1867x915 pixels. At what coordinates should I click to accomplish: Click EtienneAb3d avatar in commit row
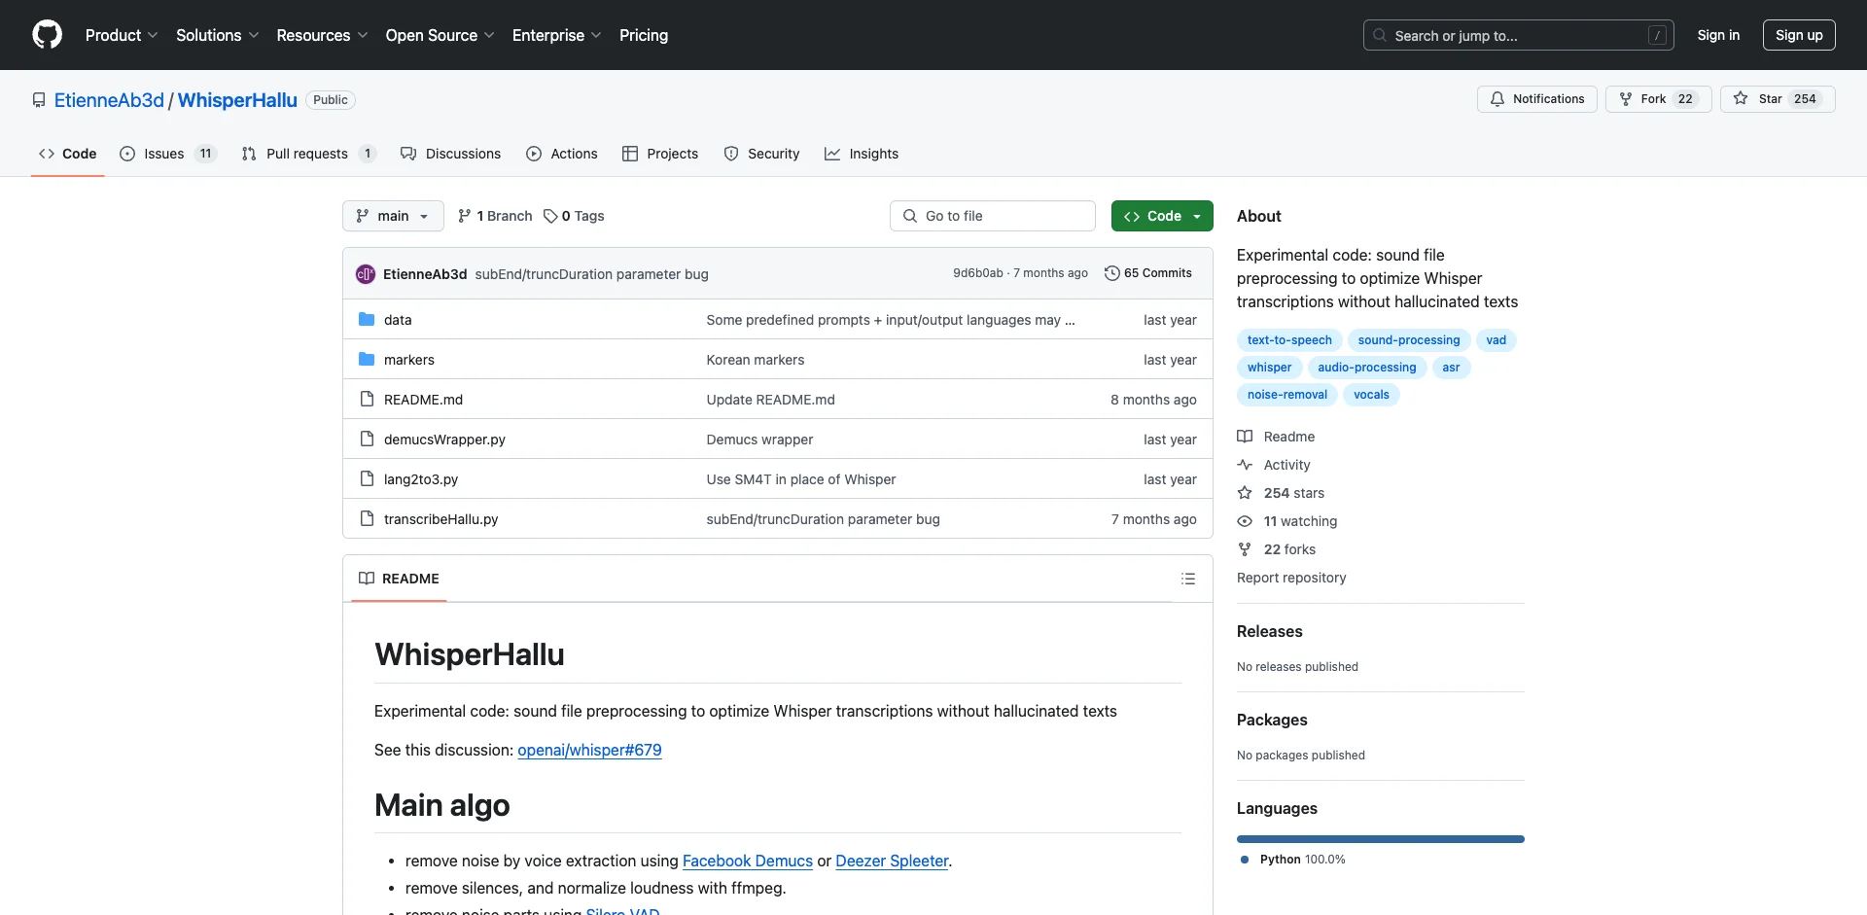(x=366, y=274)
